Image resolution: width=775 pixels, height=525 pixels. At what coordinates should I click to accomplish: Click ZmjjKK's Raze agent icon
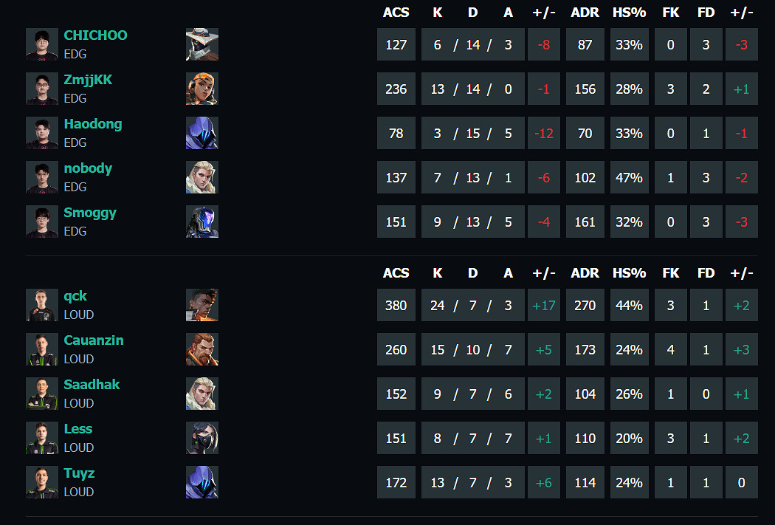coord(201,89)
